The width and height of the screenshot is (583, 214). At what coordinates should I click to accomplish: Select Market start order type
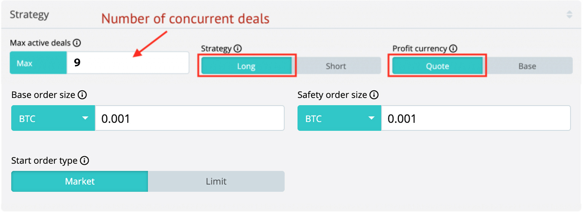(x=80, y=181)
